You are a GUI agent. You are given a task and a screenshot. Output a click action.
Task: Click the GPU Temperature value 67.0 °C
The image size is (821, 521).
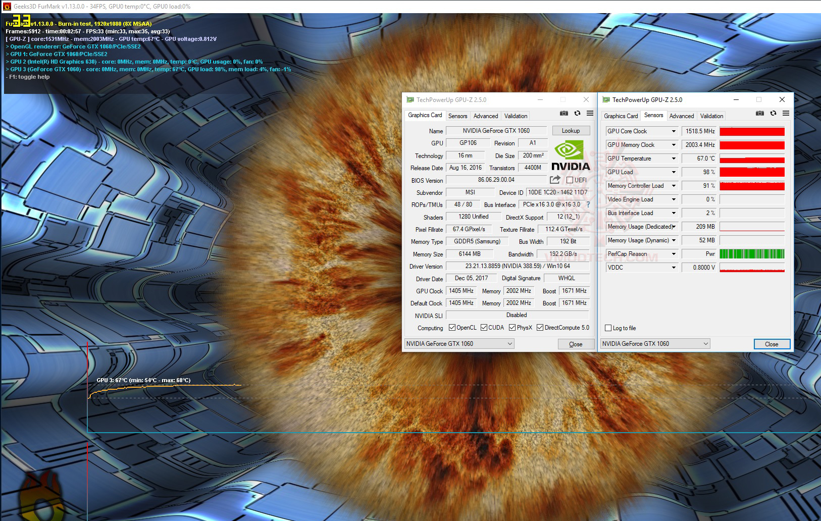tap(699, 159)
